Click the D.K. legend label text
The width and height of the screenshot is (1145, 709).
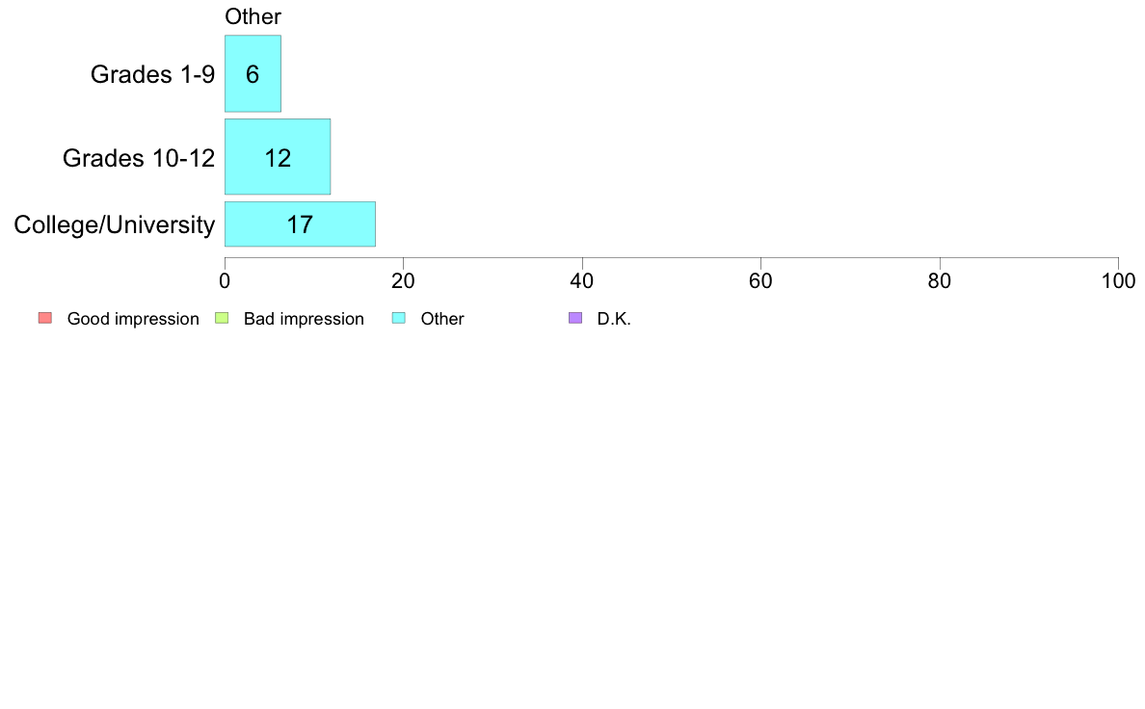pos(614,319)
